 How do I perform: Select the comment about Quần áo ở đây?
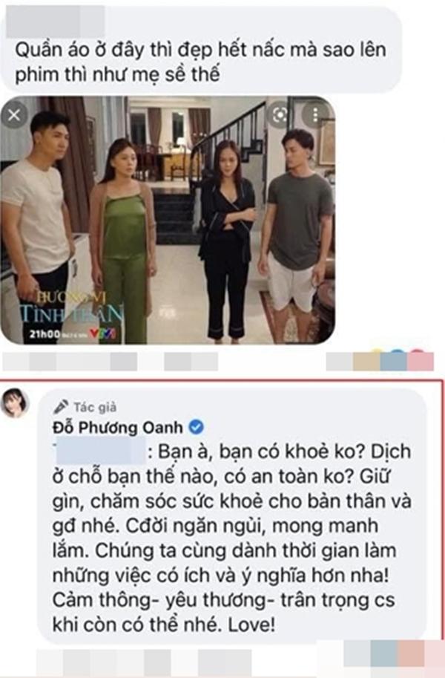pos(200,62)
